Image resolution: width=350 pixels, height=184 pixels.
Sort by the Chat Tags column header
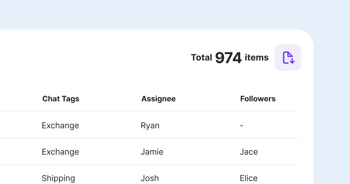click(x=61, y=99)
